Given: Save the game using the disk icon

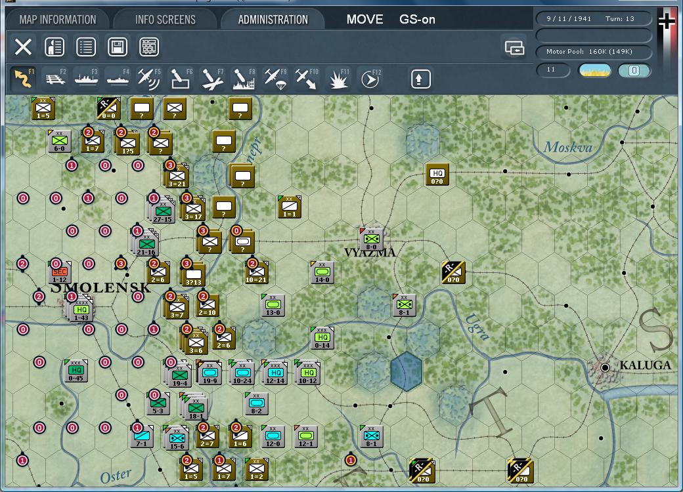Looking at the screenshot, I should 118,47.
